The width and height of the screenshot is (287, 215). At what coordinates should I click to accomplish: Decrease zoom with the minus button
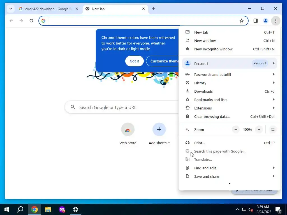pyautogui.click(x=235, y=129)
